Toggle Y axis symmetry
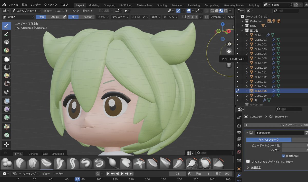The width and height of the screenshot is (308, 182). pos(192,17)
